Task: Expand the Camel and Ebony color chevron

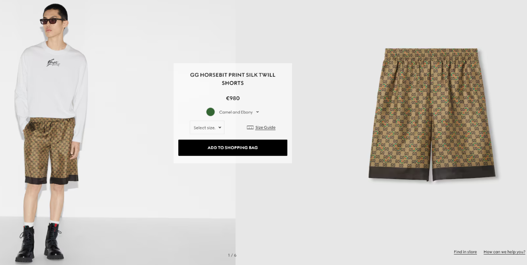Action: point(257,112)
